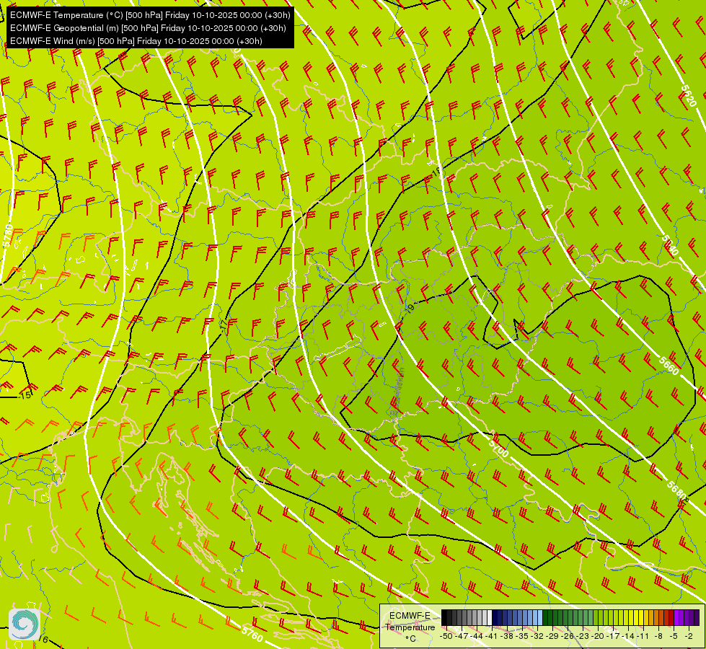Image resolution: width=706 pixels, height=649 pixels.
Task: Click the swirl logo icon at bottom left
Action: [25, 624]
